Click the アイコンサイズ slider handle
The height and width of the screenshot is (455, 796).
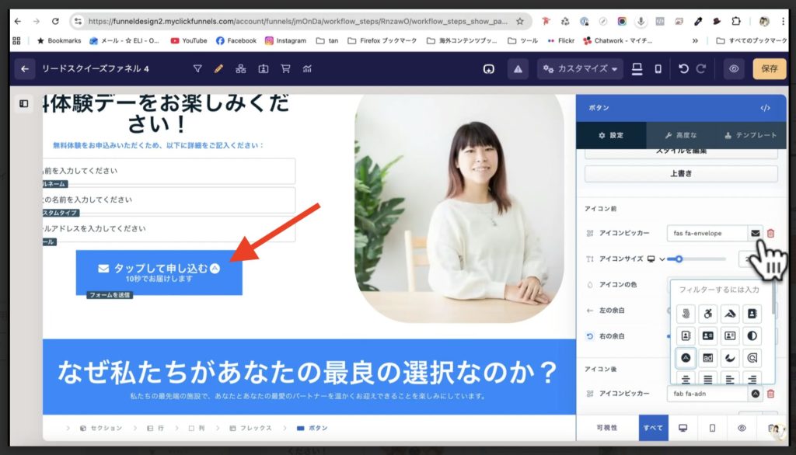[679, 259]
